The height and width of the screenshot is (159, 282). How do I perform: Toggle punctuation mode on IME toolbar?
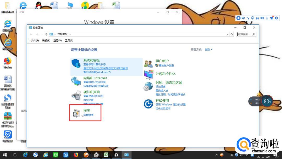pyautogui.click(x=248, y=18)
